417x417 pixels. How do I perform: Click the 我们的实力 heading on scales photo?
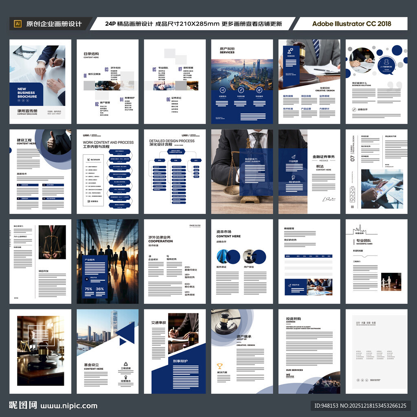click(251, 159)
